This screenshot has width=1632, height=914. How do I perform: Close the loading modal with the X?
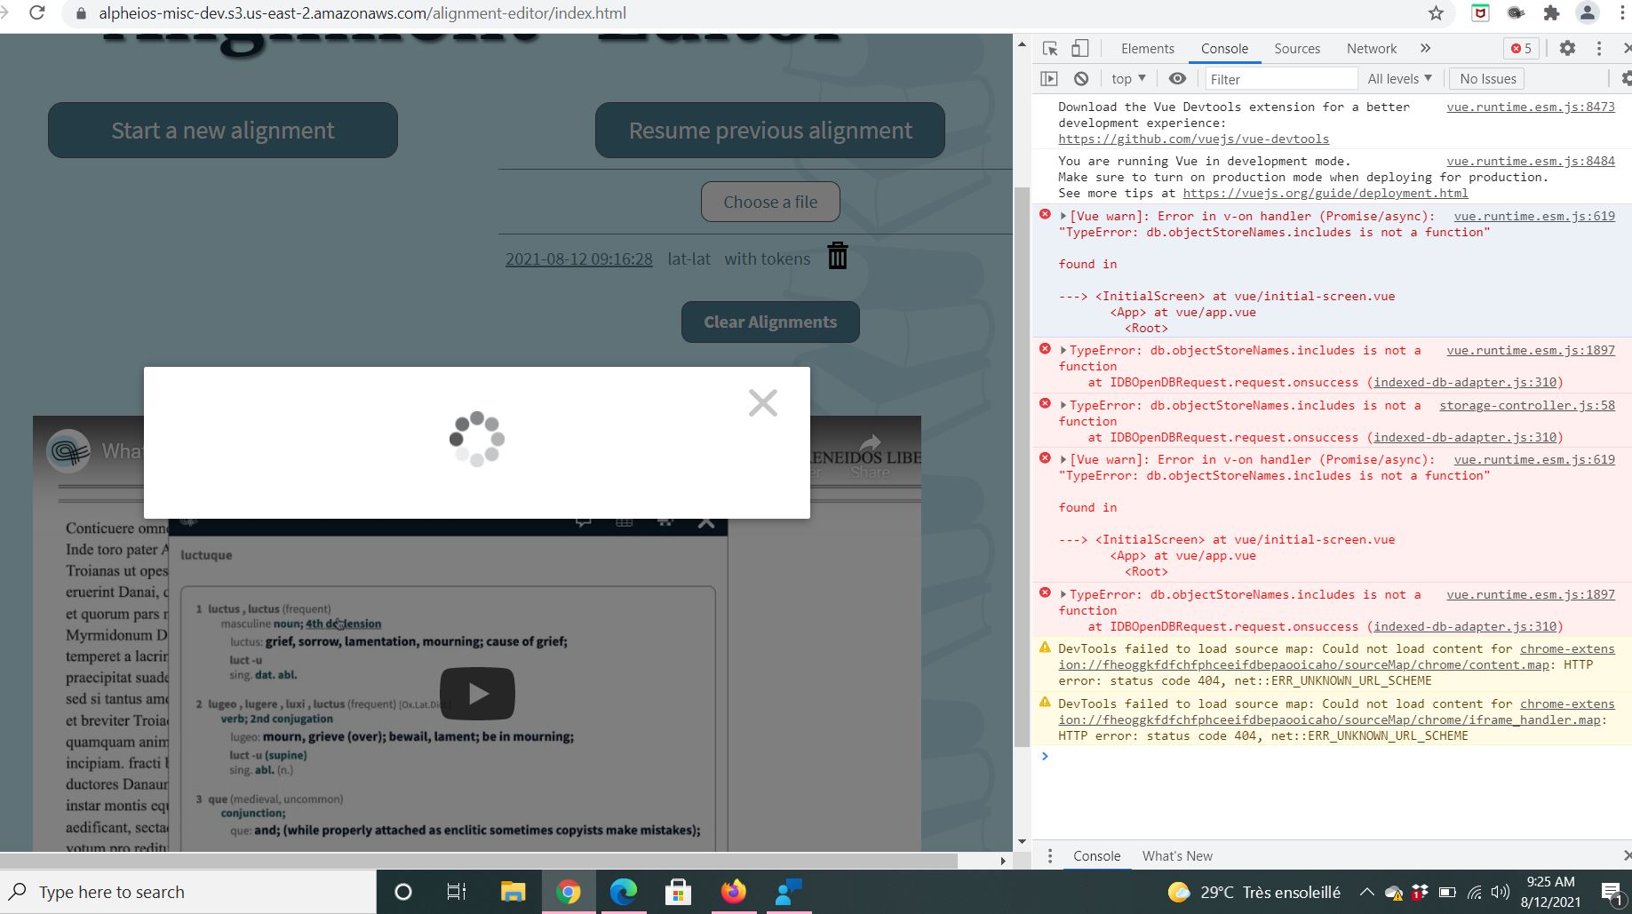coord(762,402)
